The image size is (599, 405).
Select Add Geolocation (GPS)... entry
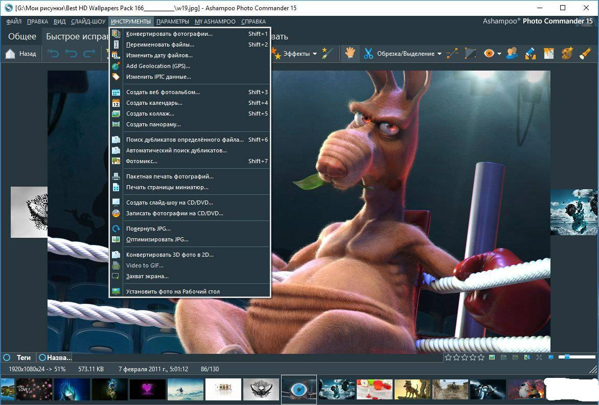coord(190,66)
